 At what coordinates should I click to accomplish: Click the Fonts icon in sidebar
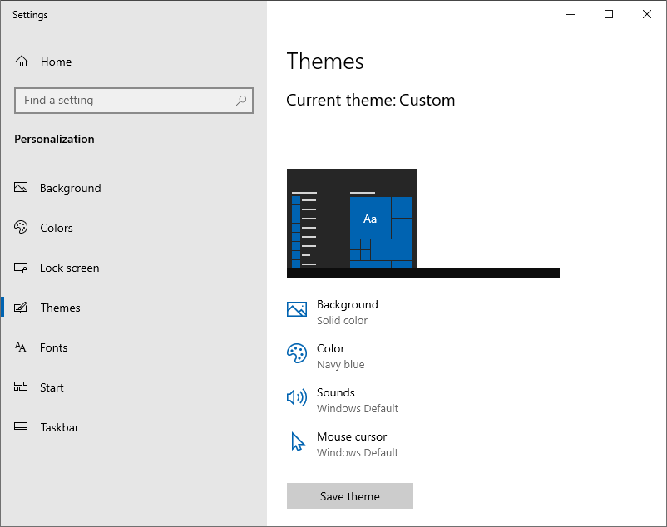pyautogui.click(x=21, y=347)
